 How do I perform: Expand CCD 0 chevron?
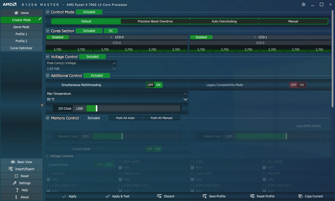click(x=111, y=37)
